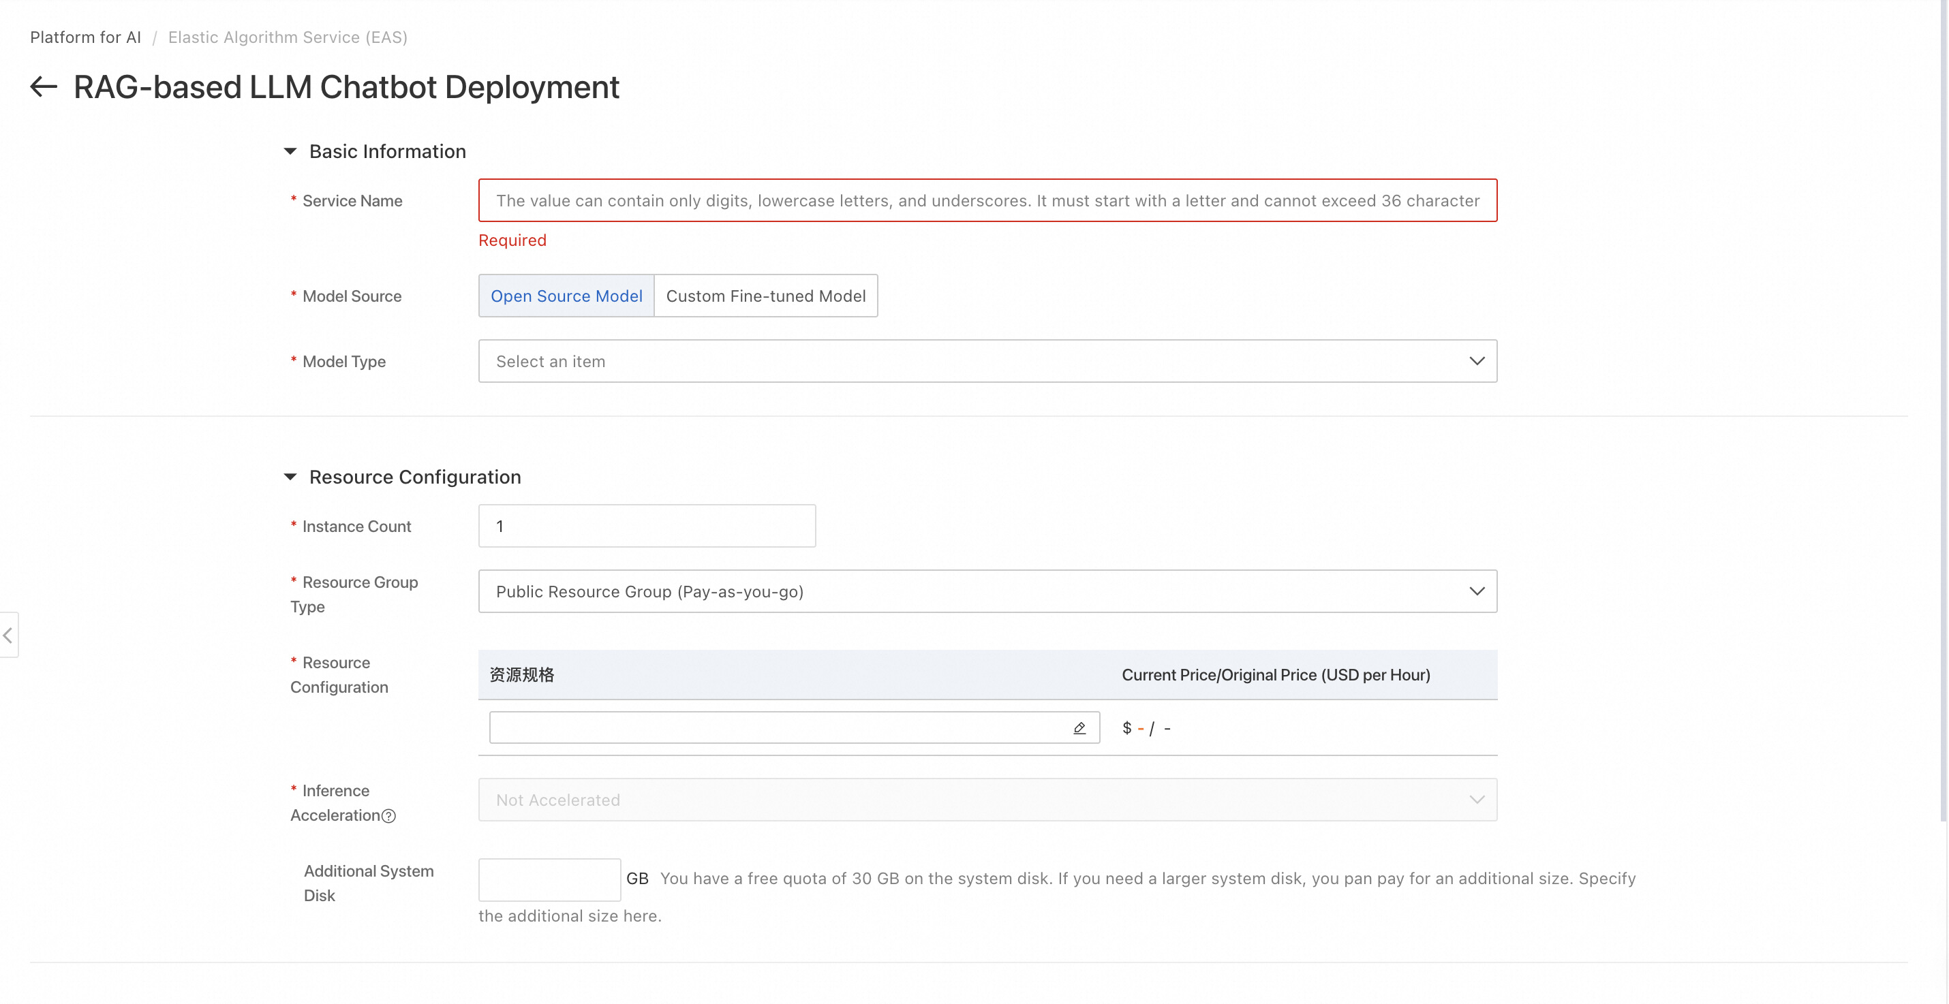Click the Instance Count input field
Image resolution: width=1949 pixels, height=1004 pixels.
647,527
